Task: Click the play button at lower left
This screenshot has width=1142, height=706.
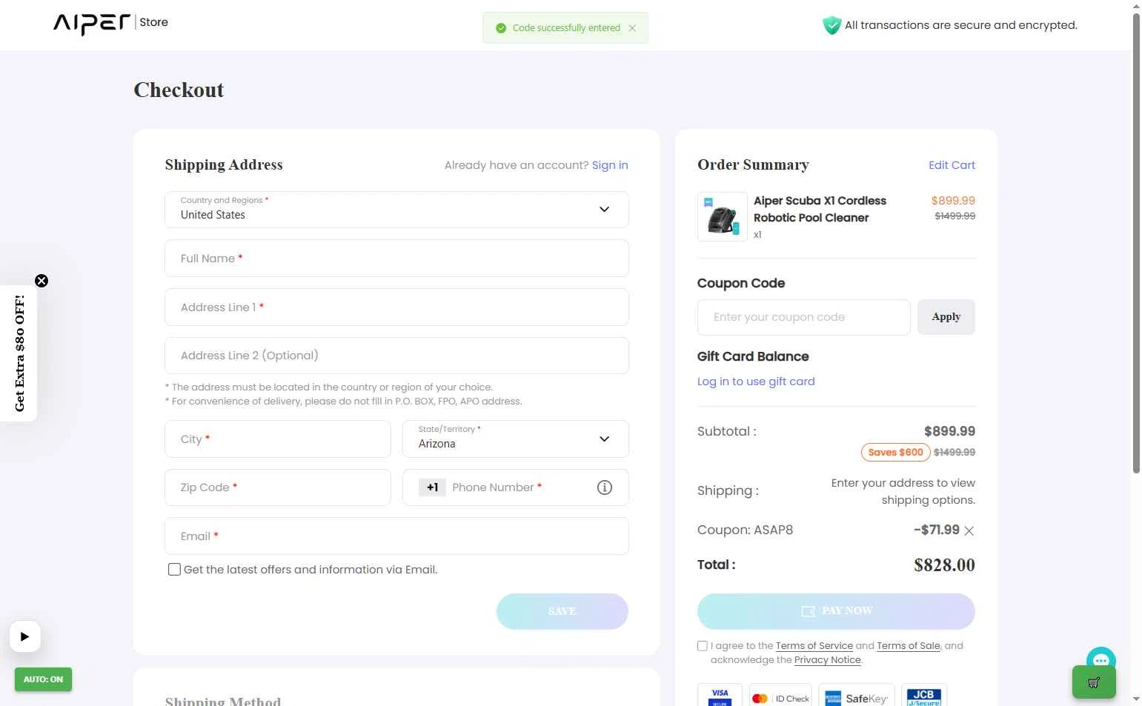Action: click(24, 636)
